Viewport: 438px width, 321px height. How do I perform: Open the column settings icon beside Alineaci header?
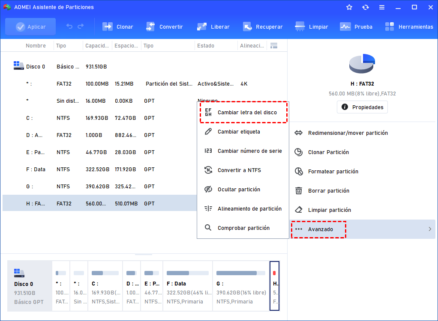tap(273, 45)
